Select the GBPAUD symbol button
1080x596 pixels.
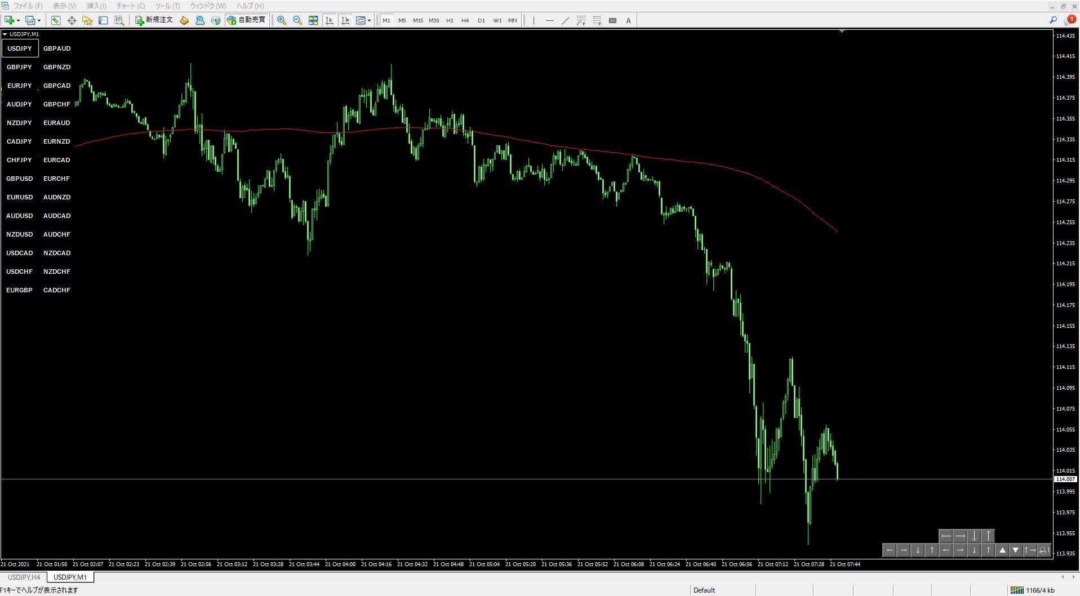point(57,48)
